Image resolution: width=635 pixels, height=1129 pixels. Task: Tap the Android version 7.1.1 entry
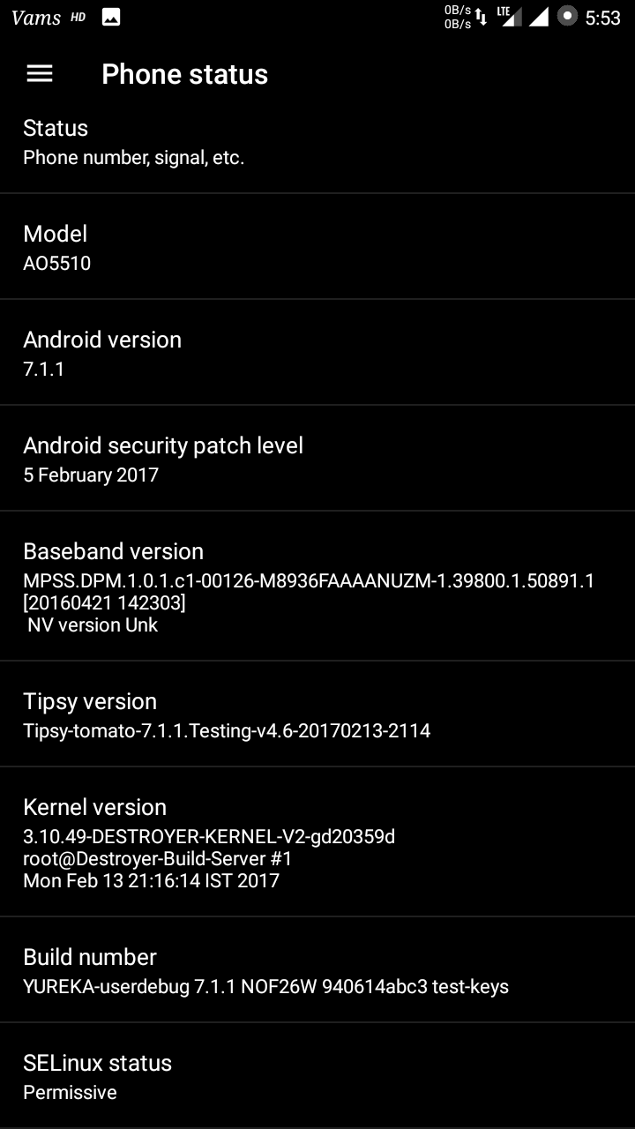tap(317, 353)
